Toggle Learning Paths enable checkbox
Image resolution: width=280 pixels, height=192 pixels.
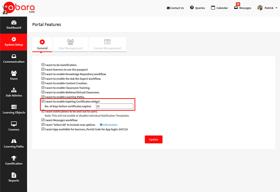point(43,97)
